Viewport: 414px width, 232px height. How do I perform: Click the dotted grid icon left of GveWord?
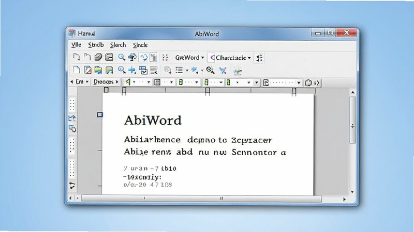tap(165, 57)
